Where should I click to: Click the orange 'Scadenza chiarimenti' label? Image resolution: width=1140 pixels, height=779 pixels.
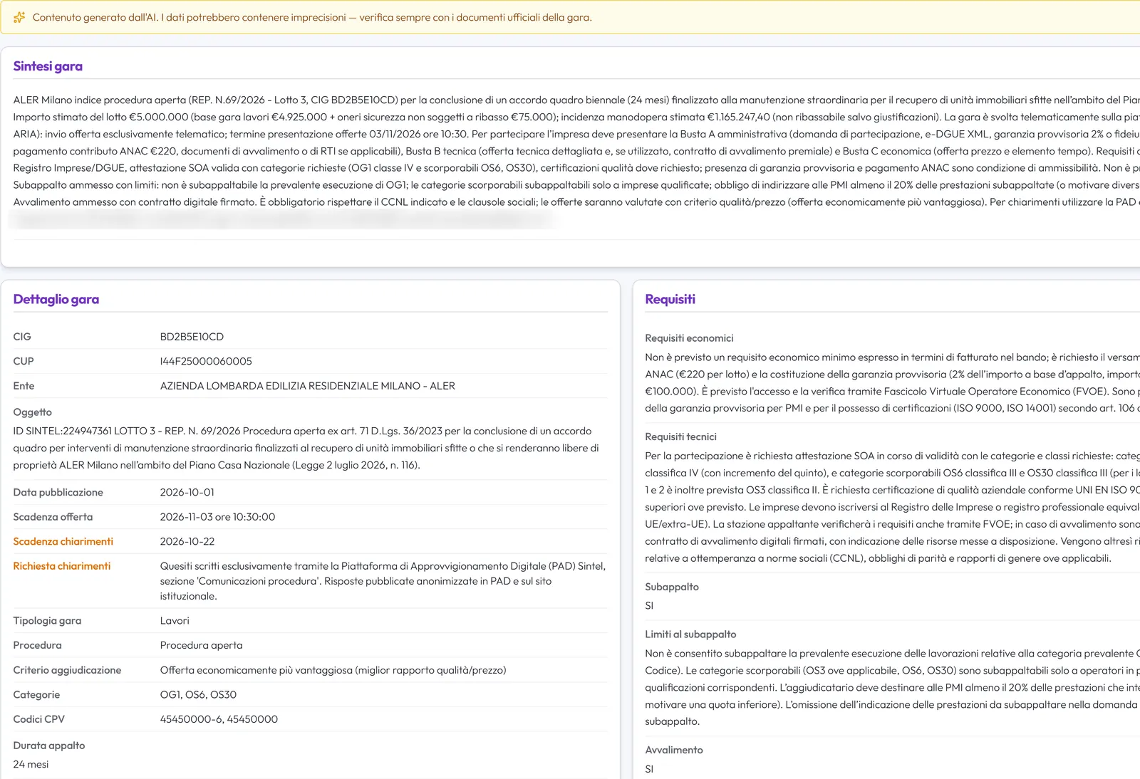pyautogui.click(x=63, y=541)
